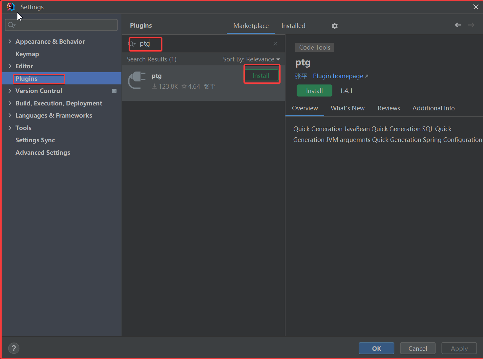Open the Sort By: Relevance dropdown
483x359 pixels.
point(251,59)
